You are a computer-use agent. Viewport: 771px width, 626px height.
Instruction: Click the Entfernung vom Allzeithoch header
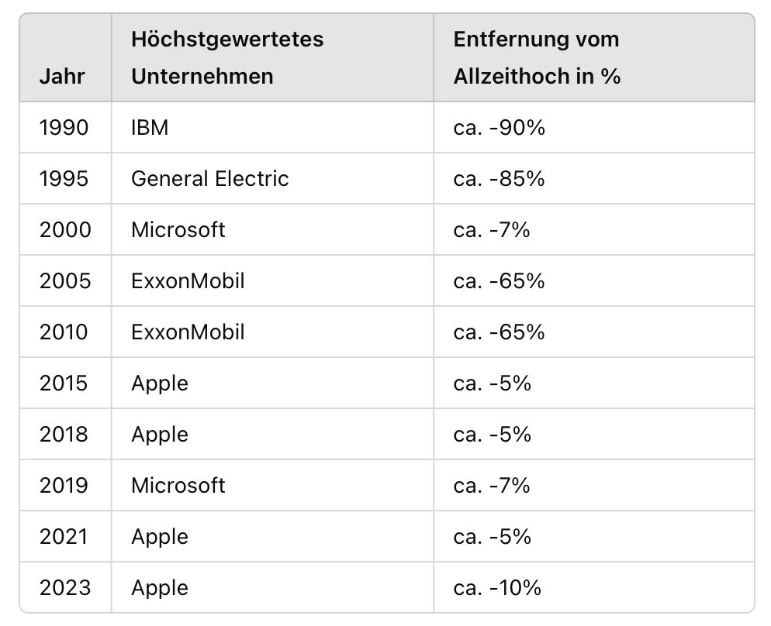click(537, 58)
